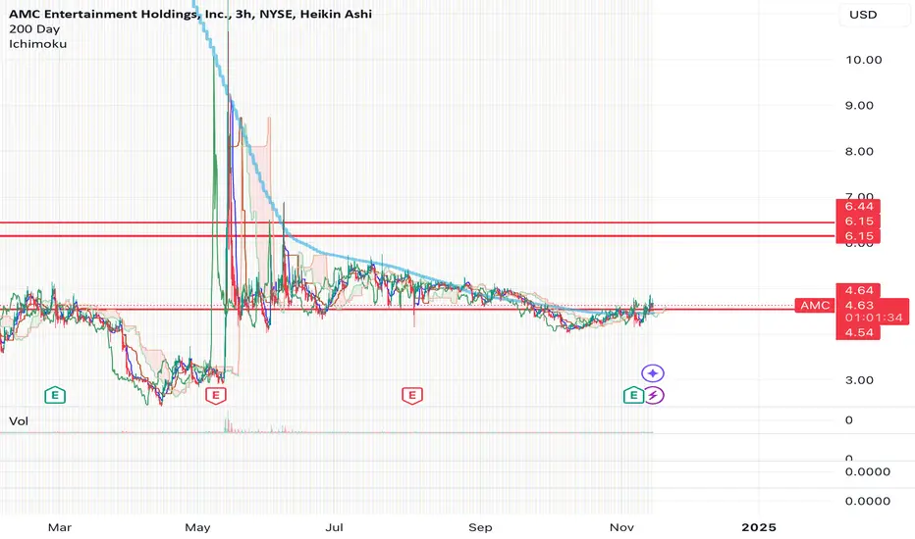This screenshot has height=539, width=915.
Task: Click the Sep label on time axis
Action: click(480, 527)
